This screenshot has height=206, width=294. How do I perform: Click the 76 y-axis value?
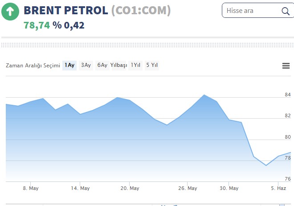[288, 179]
